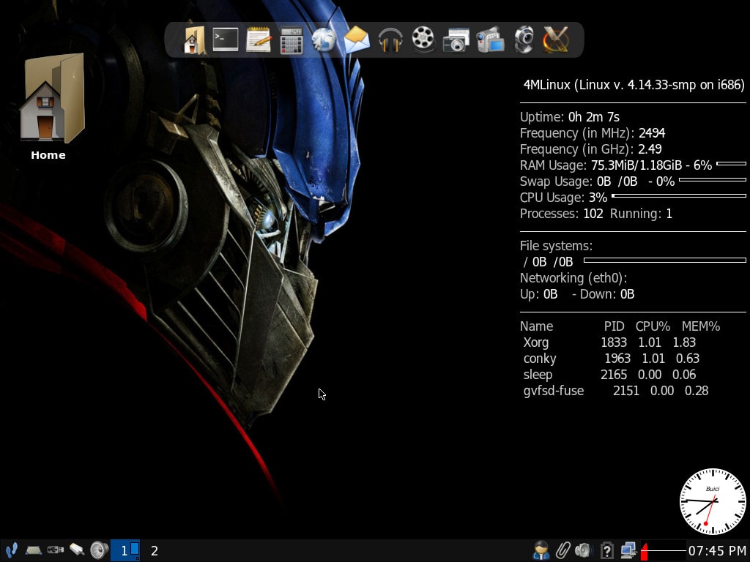This screenshot has width=750, height=562.
Task: Open the calculator application
Action: click(290, 40)
